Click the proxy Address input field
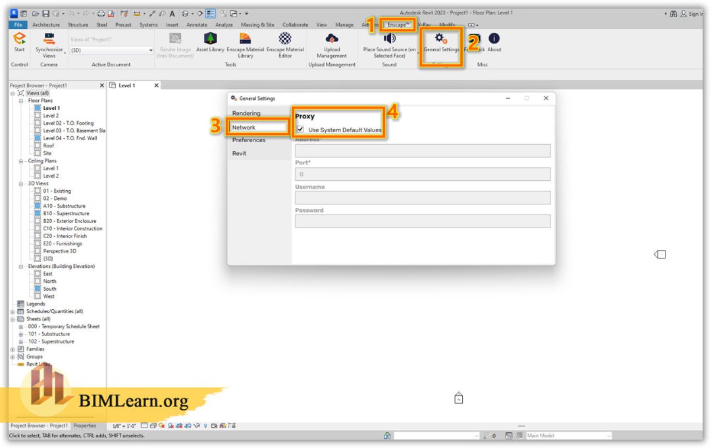 (423, 151)
